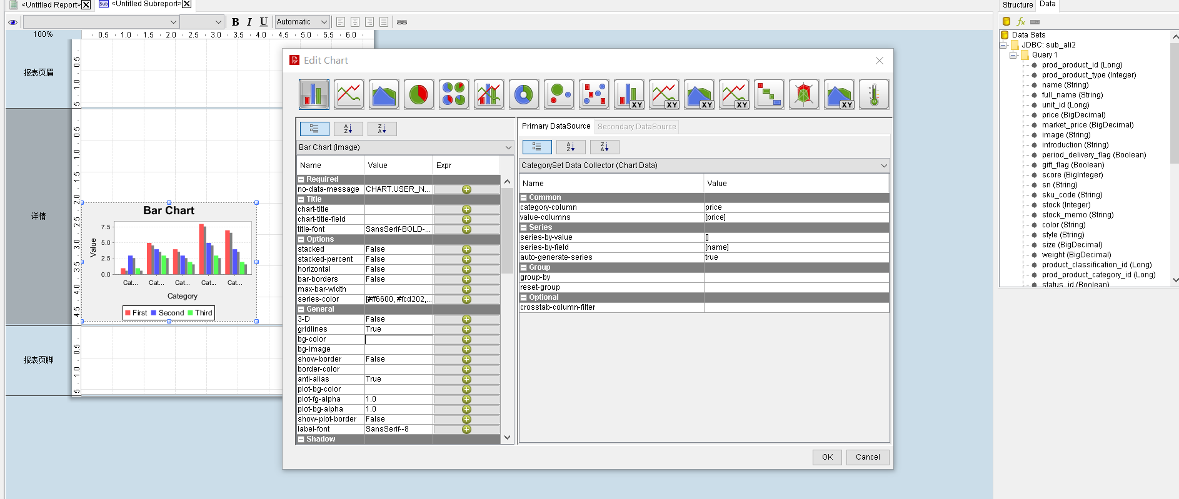Select the Scatter plot chart type
This screenshot has width=1179, height=499.
pyautogui.click(x=594, y=94)
